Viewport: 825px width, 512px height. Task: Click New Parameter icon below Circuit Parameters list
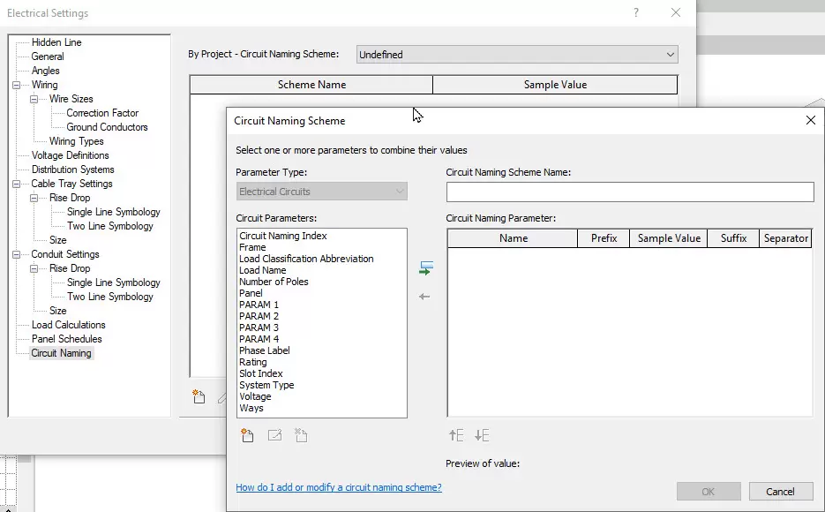click(x=248, y=435)
